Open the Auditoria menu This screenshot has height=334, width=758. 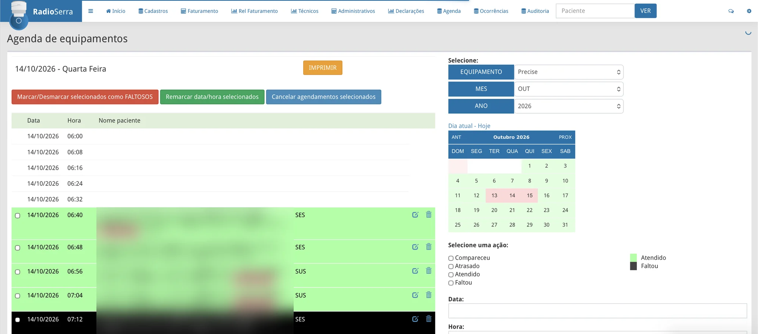[535, 11]
